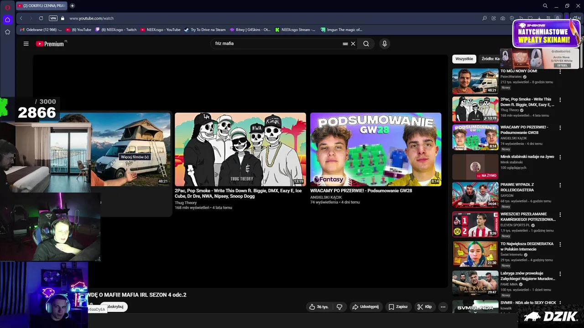584x328 pixels.
Task: Open Odebrane Gmail bookmark
Action: pos(41,30)
